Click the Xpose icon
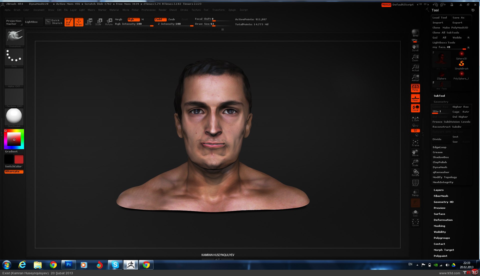 tap(415, 223)
